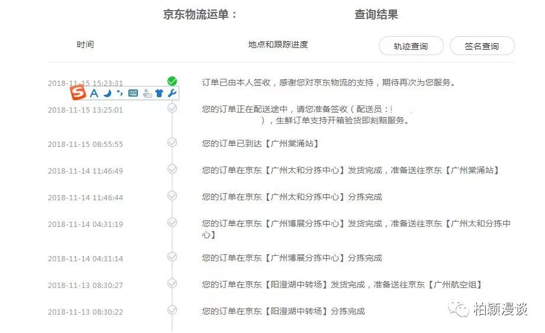The image size is (545, 333).
Task: Click 您的订单已到达【广州棠涌站】 text
Action: coord(260,143)
